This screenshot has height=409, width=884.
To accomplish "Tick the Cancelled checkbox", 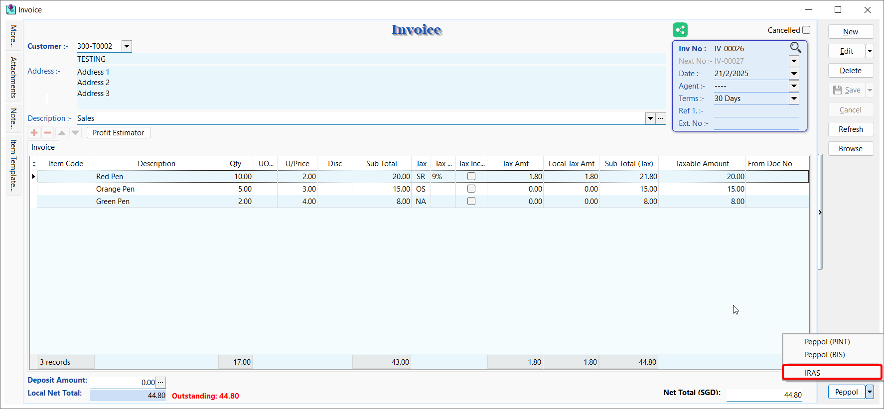I will [806, 30].
